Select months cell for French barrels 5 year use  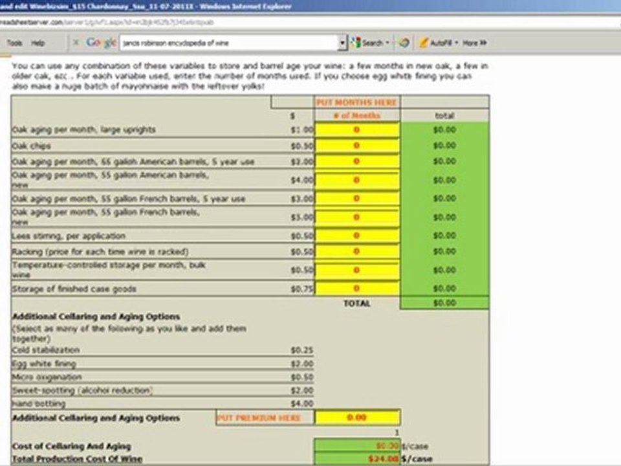coord(357,199)
